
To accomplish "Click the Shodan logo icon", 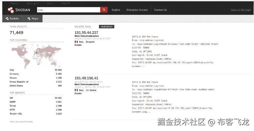I will (x=11, y=10).
